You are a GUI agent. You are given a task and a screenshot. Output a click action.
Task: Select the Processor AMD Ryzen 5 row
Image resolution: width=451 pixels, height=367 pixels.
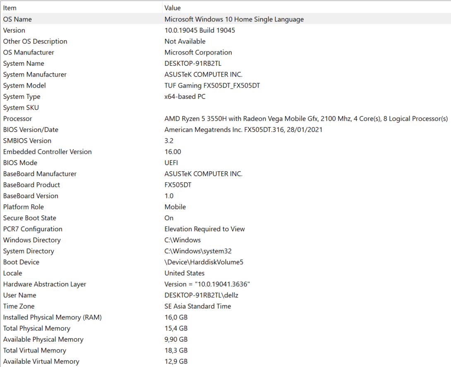point(83,118)
